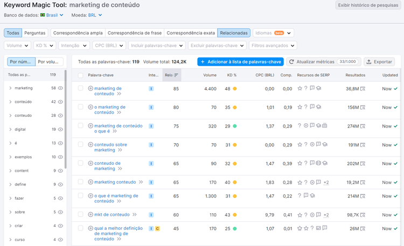Check the 'marketing de conteudo' row checkbox
This screenshot has height=246, width=404.
pos(81,88)
